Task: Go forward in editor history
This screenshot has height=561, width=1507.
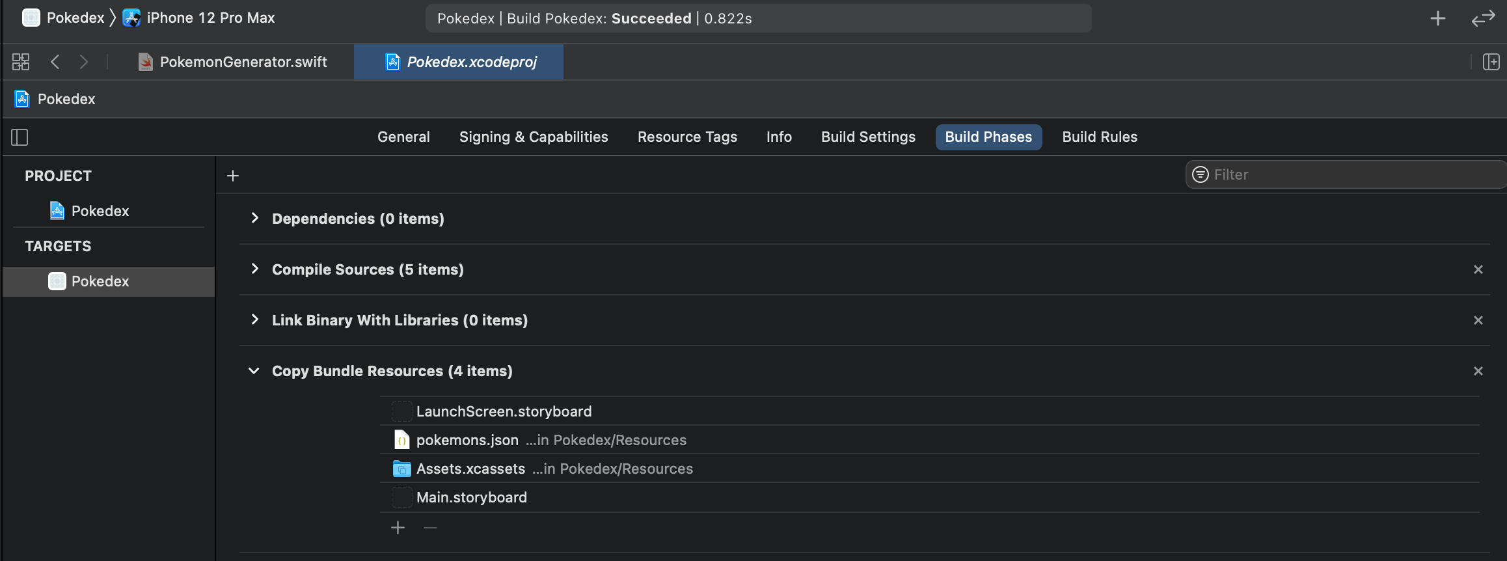Action: (84, 62)
